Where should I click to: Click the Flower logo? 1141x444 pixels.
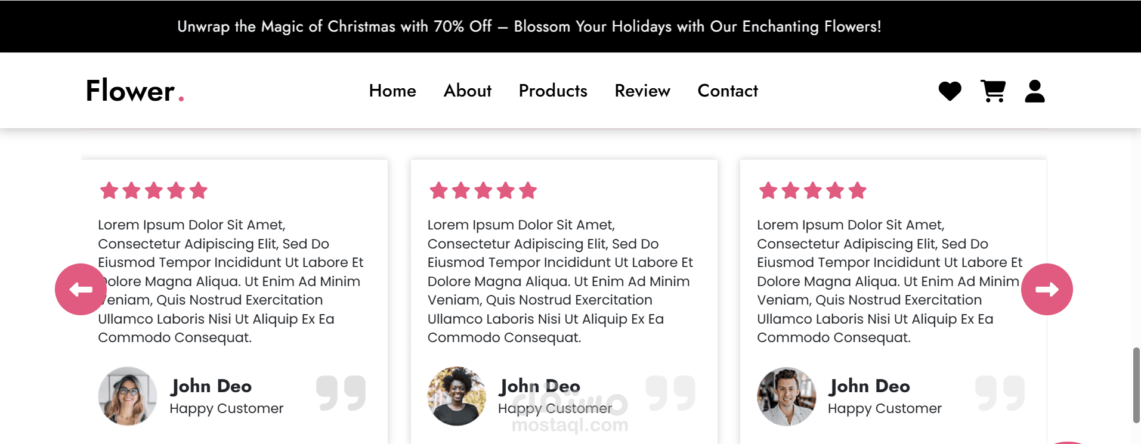click(135, 91)
